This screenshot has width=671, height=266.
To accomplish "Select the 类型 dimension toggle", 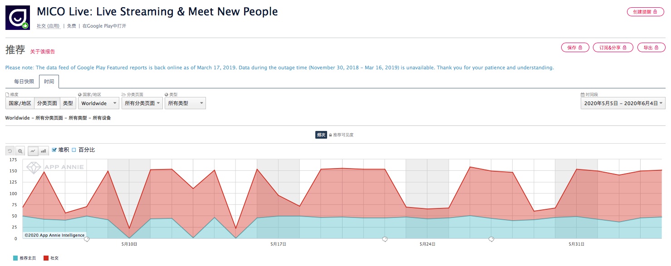I will tap(68, 103).
